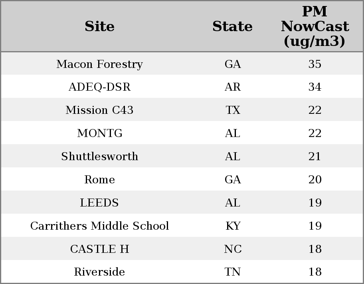
Task: Click the TX state cell
Action: pos(233,110)
